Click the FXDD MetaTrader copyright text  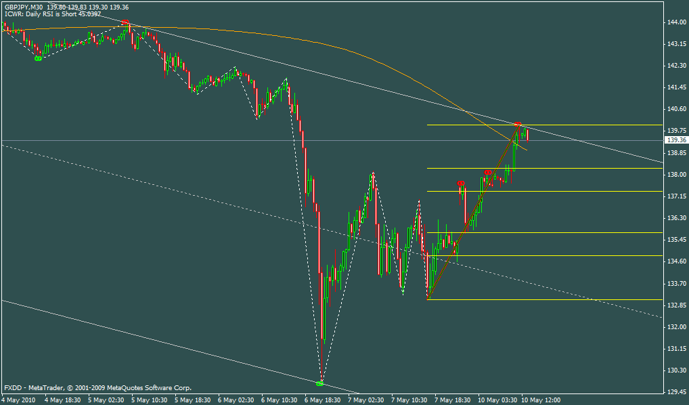[97, 388]
